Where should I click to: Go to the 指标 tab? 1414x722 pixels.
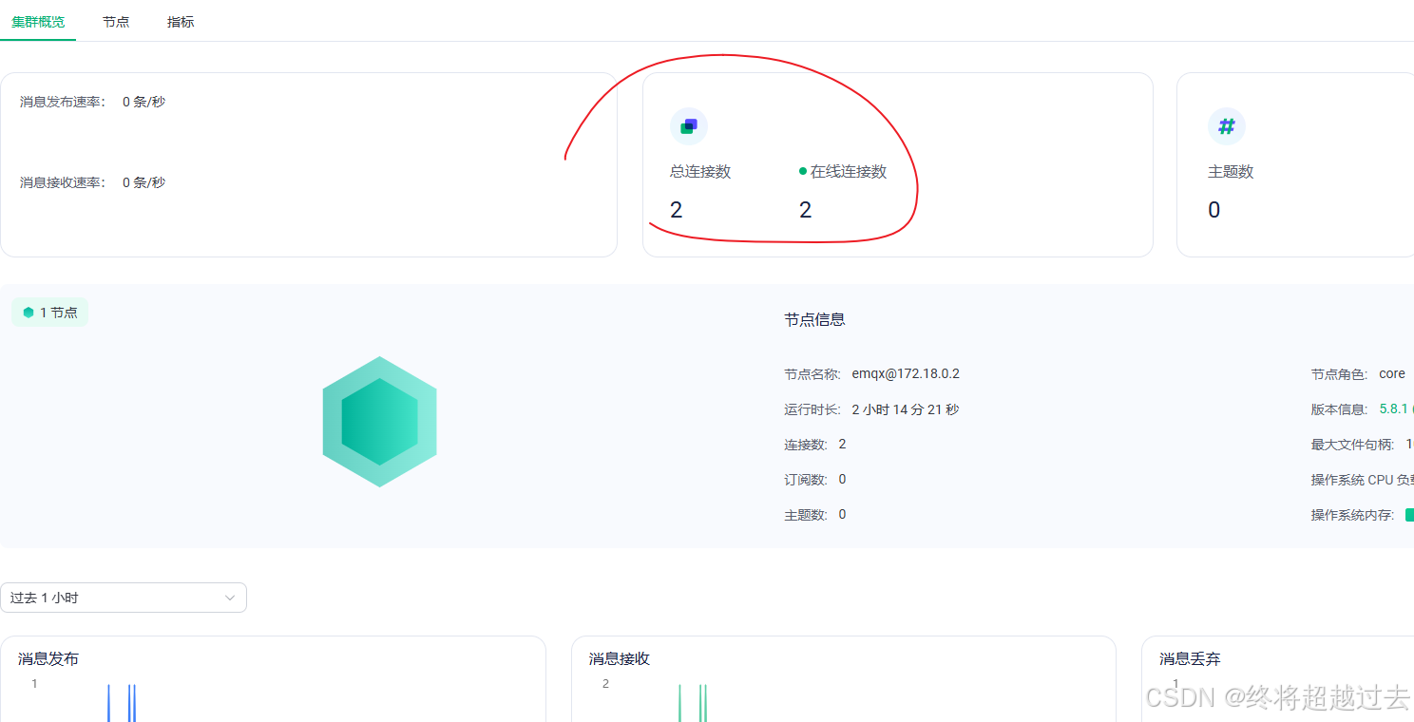[181, 22]
